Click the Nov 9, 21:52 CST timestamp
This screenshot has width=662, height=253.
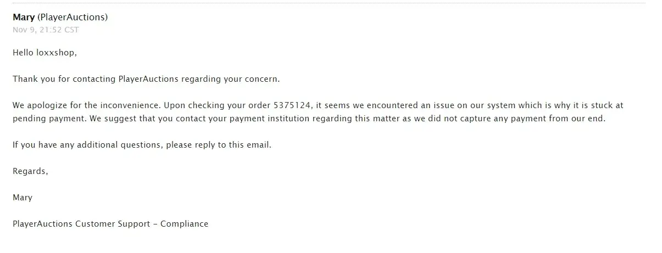click(x=46, y=30)
